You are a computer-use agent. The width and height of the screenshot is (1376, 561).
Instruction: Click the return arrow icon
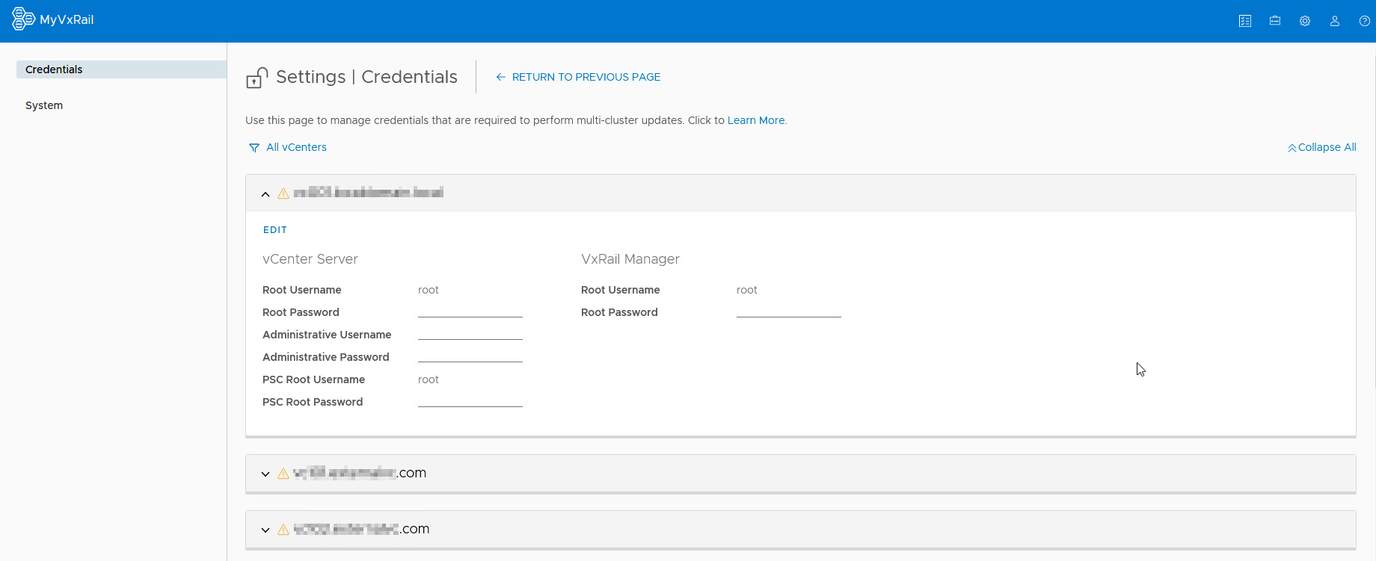click(501, 77)
